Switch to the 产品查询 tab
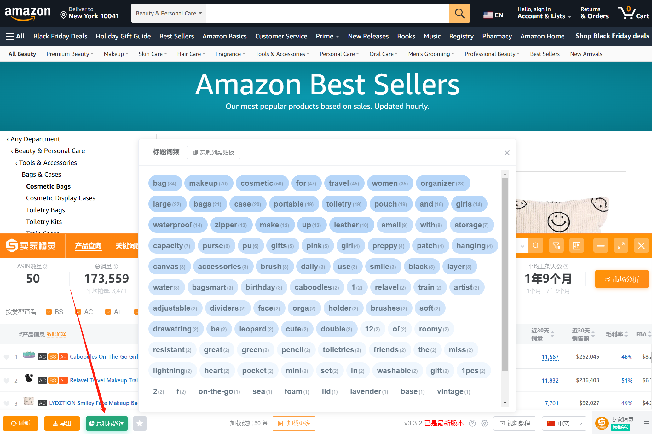Viewport: 652px width, 434px height. click(x=88, y=246)
